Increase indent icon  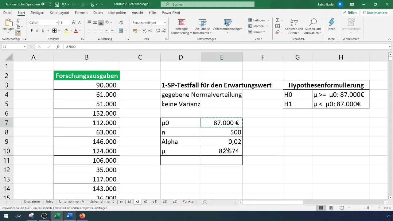point(113,31)
